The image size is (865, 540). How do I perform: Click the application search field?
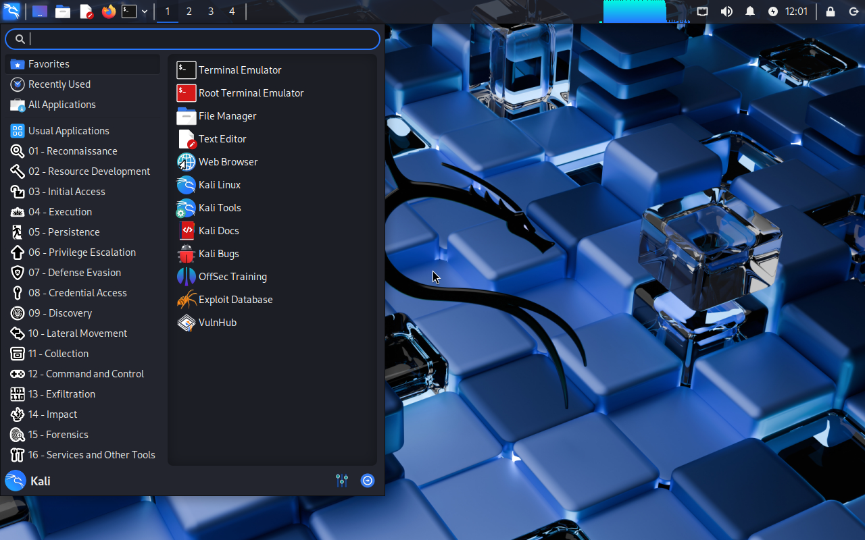203,39
